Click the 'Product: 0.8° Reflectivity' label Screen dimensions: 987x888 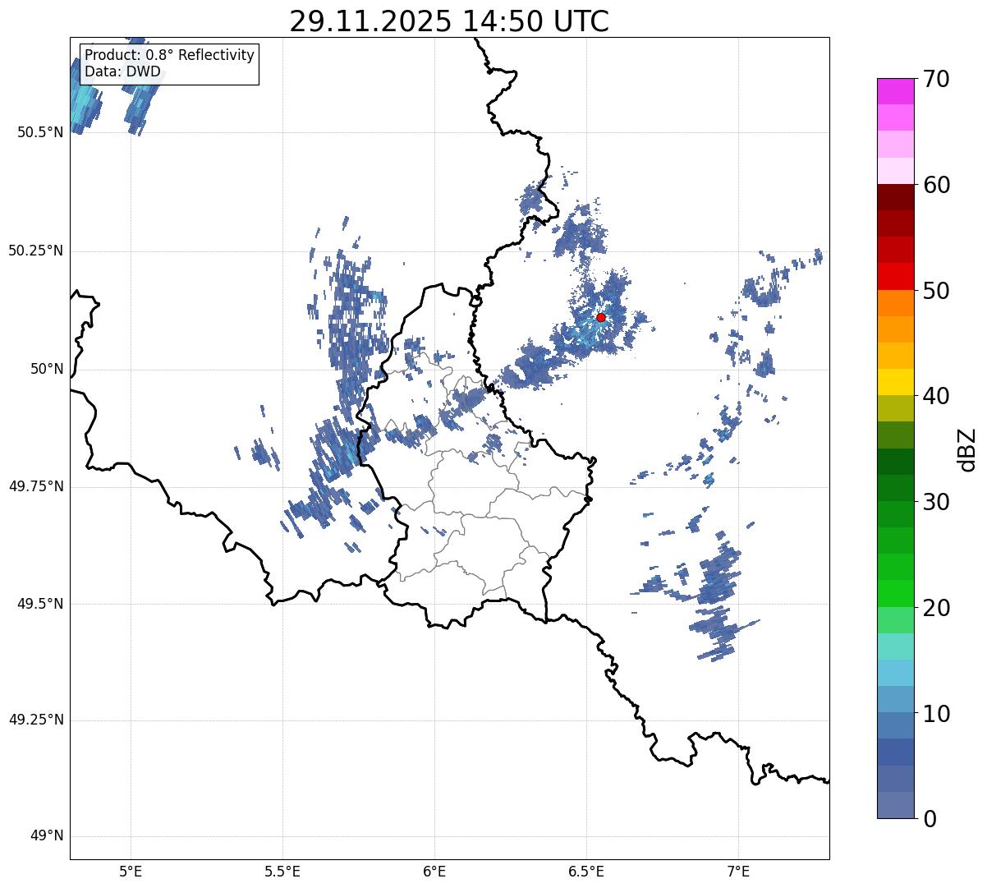tap(170, 55)
